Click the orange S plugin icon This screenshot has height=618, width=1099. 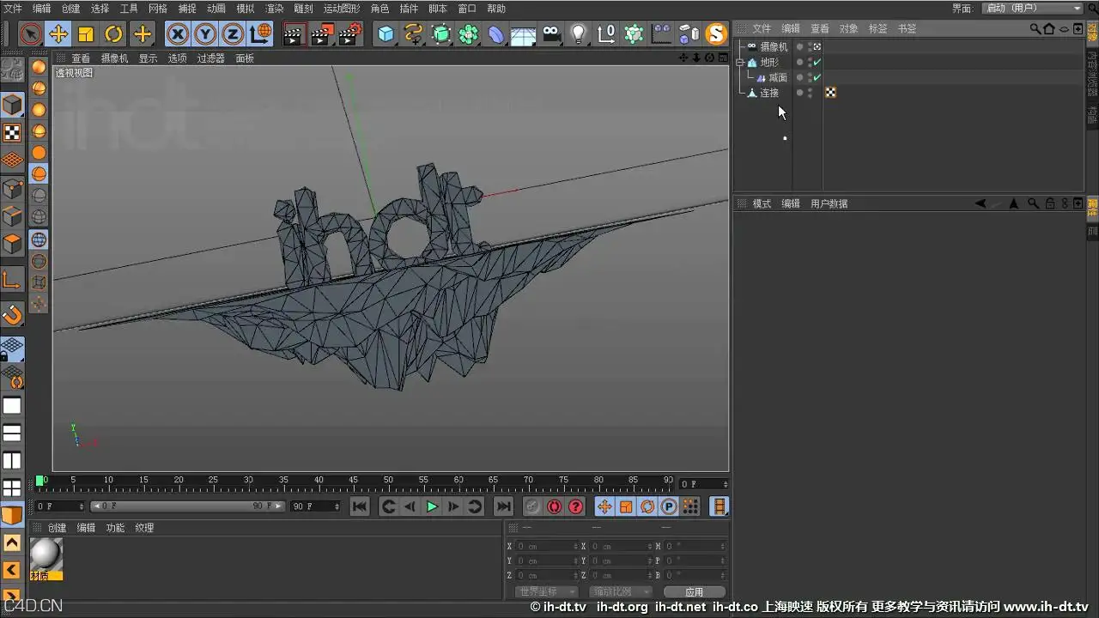716,34
